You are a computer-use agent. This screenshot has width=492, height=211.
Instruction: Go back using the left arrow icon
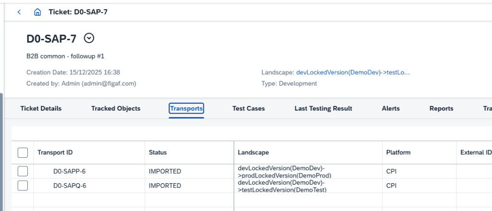[19, 12]
